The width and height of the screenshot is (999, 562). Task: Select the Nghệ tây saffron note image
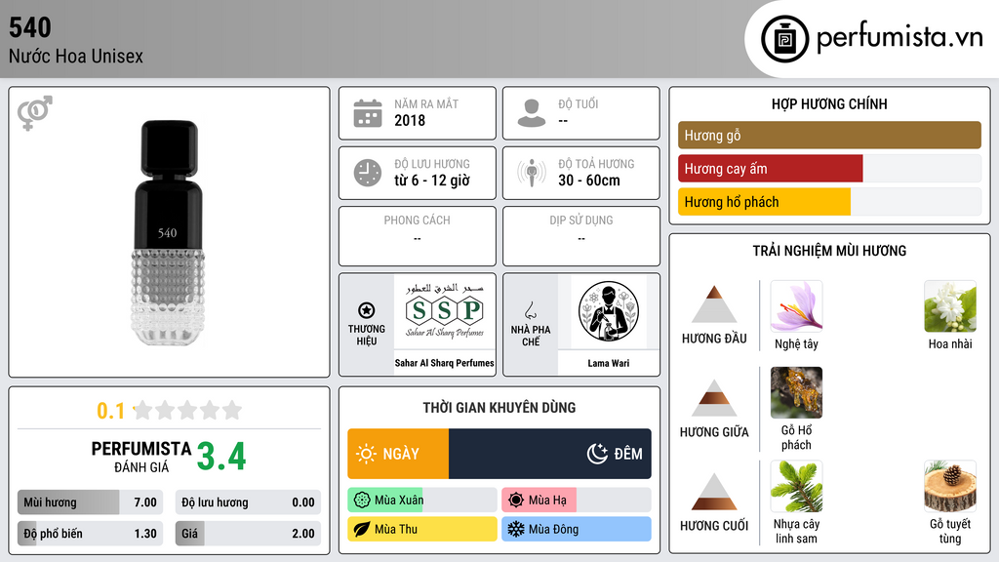pos(796,306)
